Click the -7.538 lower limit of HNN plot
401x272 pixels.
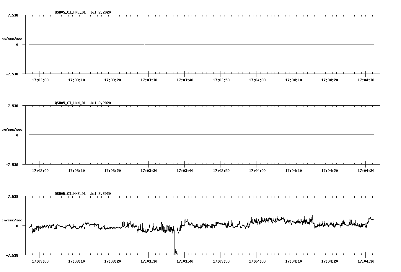pyautogui.click(x=12, y=165)
